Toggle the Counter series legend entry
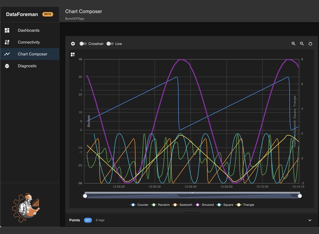This screenshot has width=319, height=234. click(x=139, y=205)
